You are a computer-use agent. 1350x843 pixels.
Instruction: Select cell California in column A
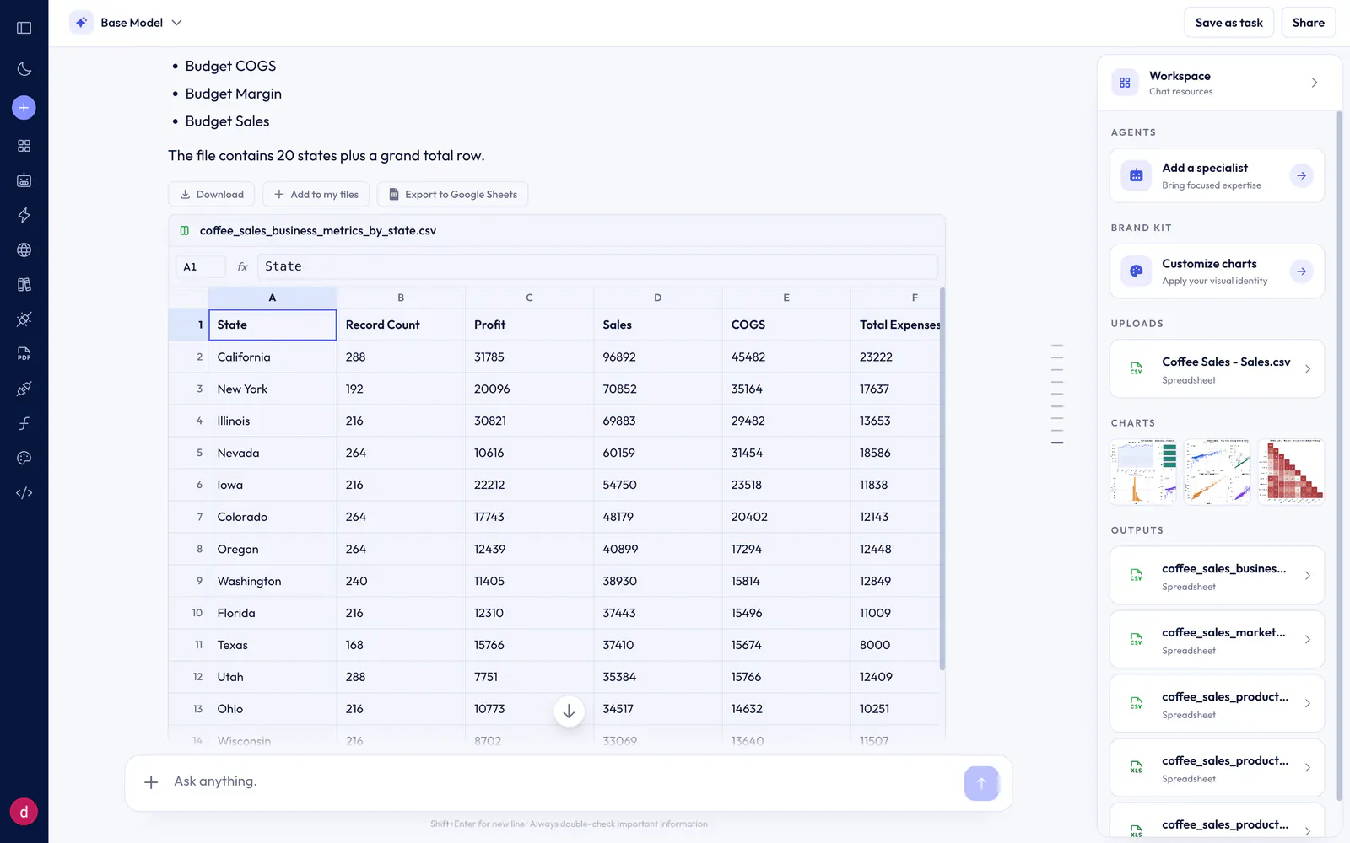[x=272, y=357]
